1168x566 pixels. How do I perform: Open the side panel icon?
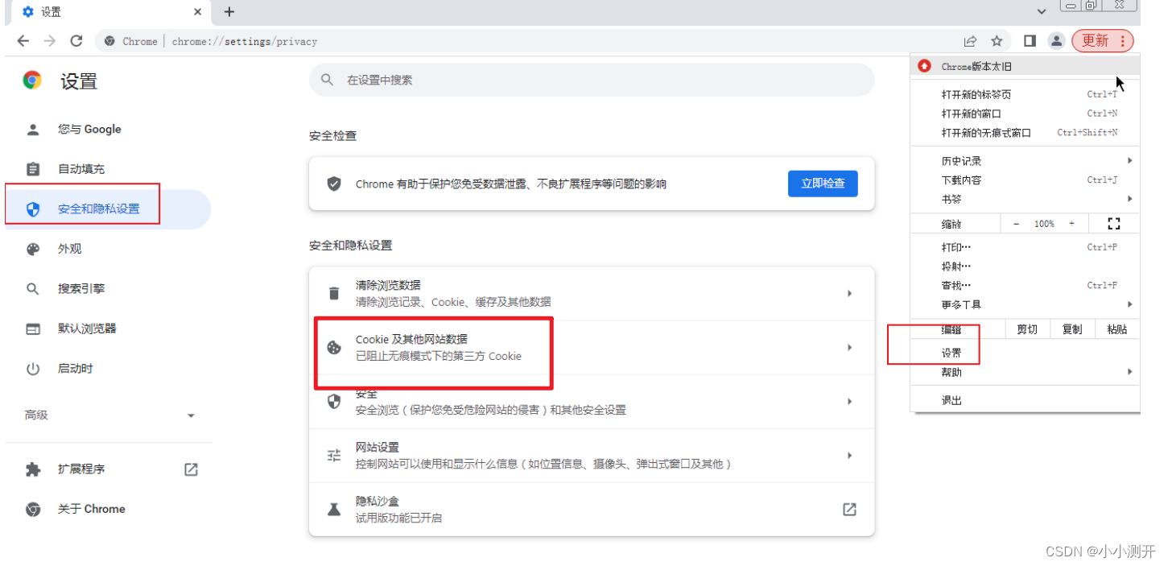(1030, 41)
